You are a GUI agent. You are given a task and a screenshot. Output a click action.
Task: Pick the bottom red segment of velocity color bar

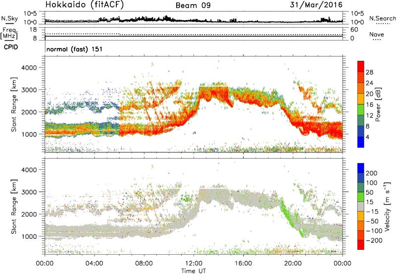(x=361, y=245)
